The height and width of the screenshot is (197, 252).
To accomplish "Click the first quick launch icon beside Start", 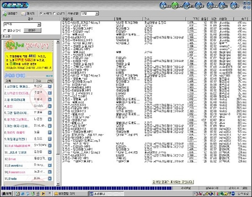I will click(17, 194).
